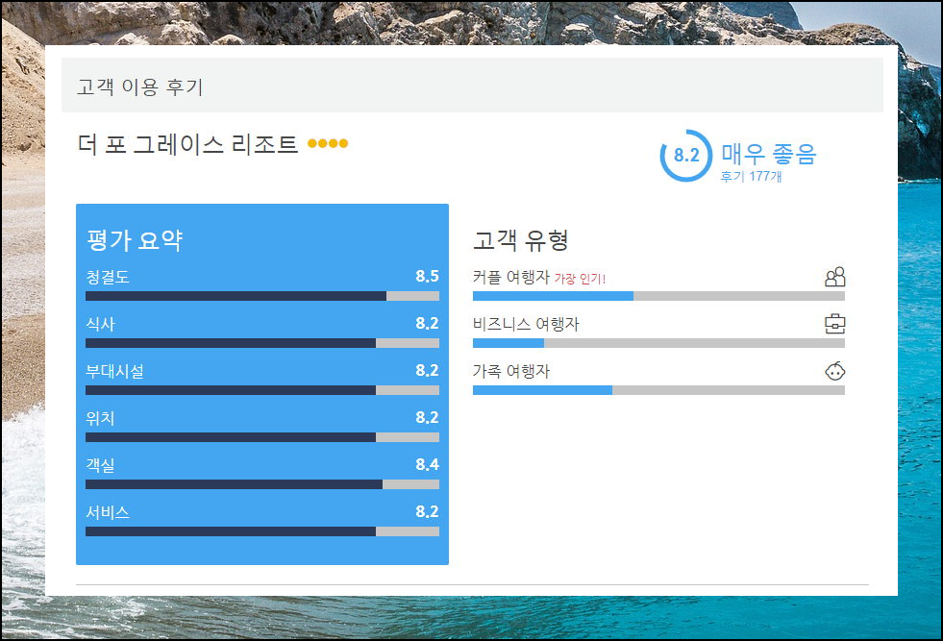Click the 더 포 그레이스 리조트 hotel title
The height and width of the screenshot is (641, 943).
pos(187,144)
